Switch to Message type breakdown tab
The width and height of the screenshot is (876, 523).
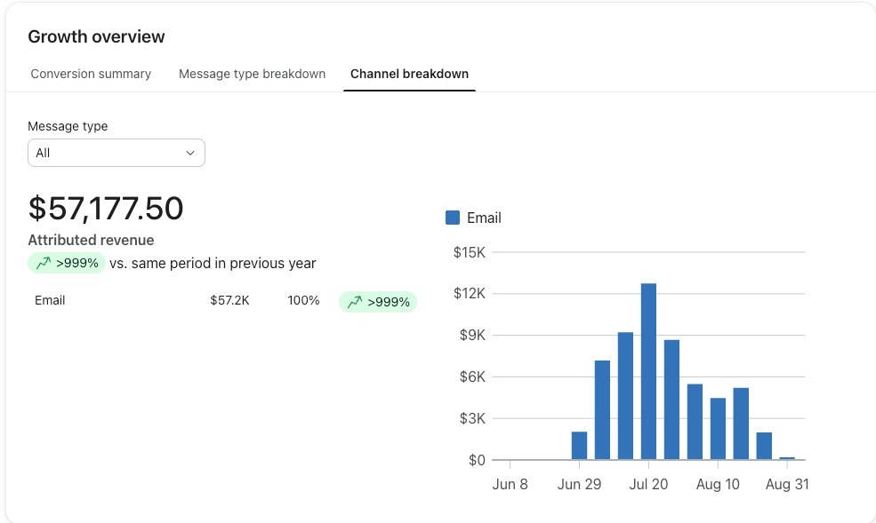252,74
